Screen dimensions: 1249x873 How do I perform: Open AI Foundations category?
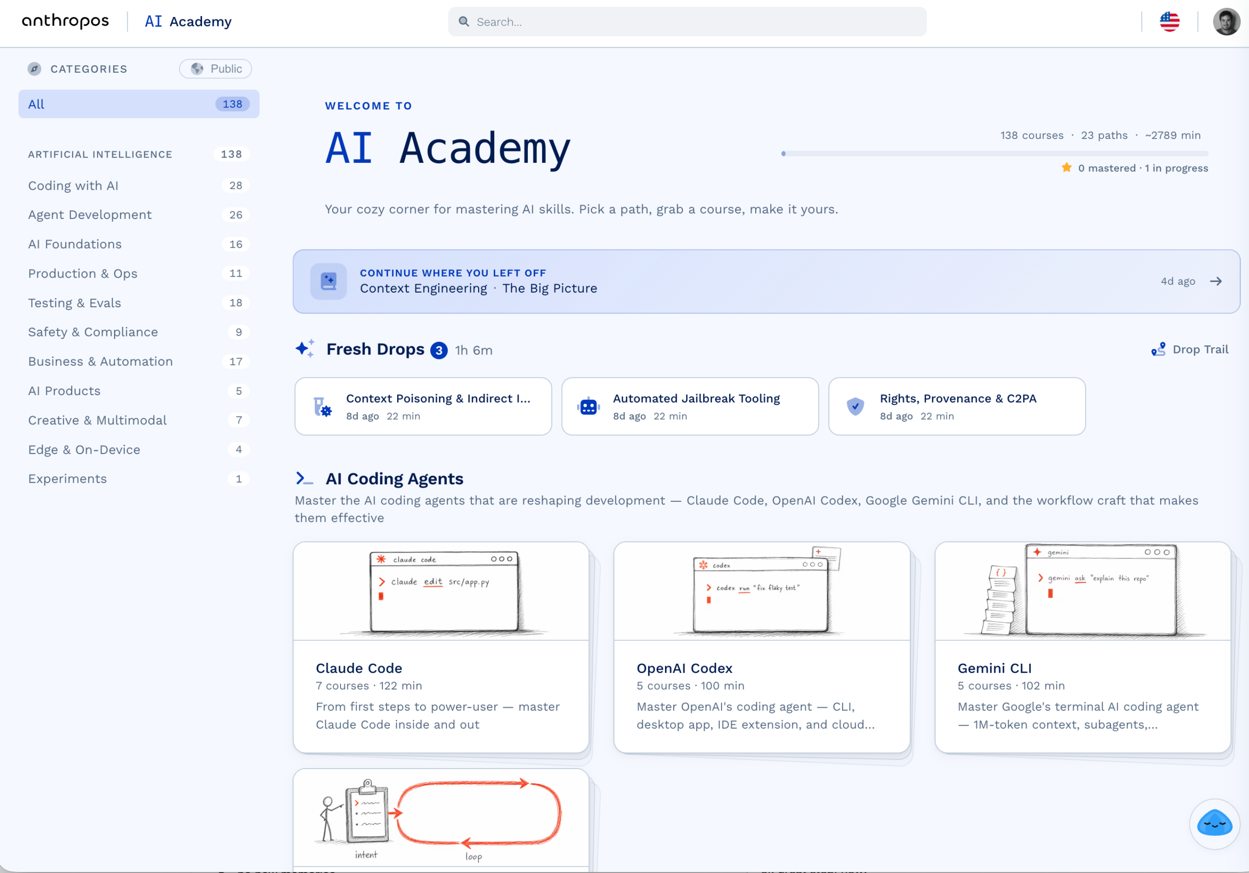click(139, 244)
